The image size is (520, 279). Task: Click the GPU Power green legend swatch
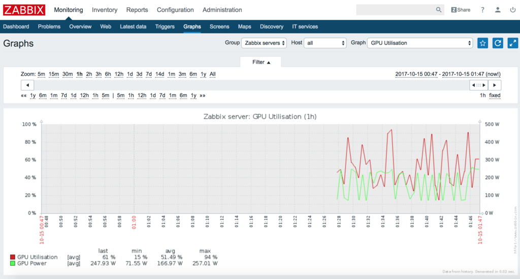13,263
